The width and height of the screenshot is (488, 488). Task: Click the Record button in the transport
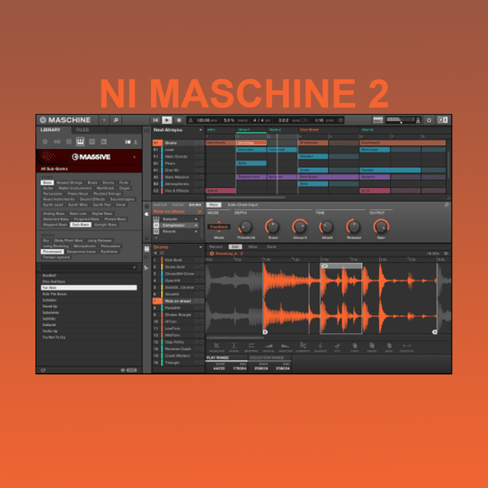point(179,120)
